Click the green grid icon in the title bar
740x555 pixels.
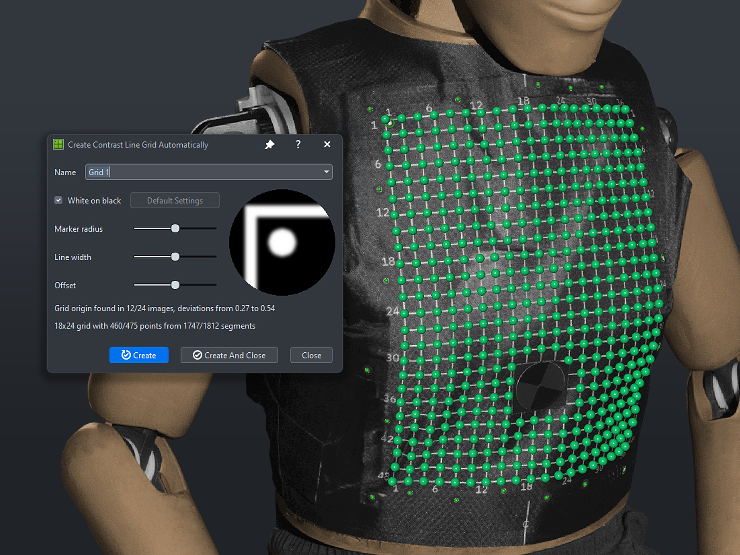click(58, 145)
